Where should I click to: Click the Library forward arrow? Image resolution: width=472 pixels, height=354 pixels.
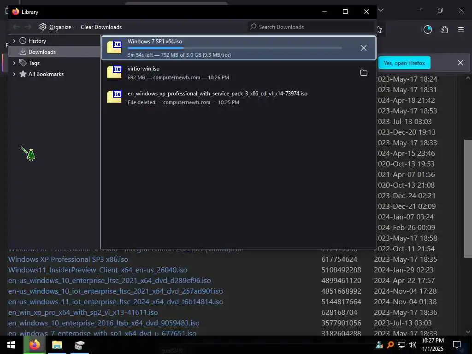click(28, 27)
